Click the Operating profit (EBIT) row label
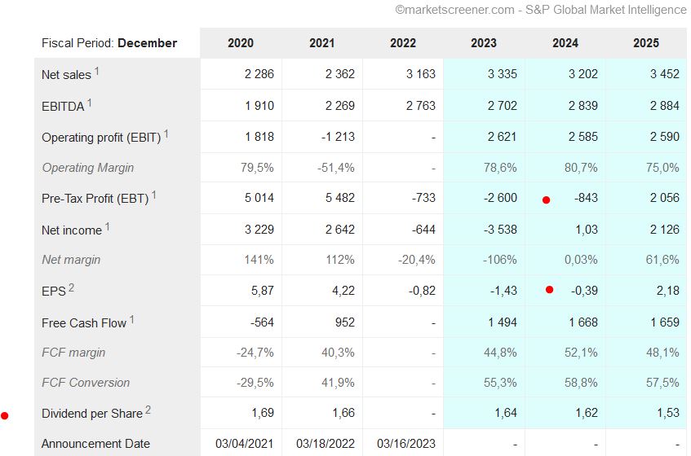 pyautogui.click(x=102, y=138)
